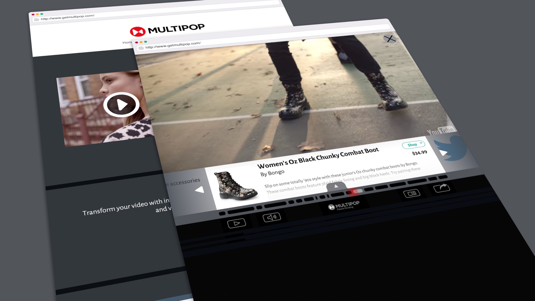Image resolution: width=535 pixels, height=301 pixels.
Task: Click the Multipop logo in the back window
Action: [167, 30]
